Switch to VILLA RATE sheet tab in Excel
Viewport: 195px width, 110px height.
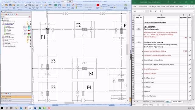(x=177, y=101)
